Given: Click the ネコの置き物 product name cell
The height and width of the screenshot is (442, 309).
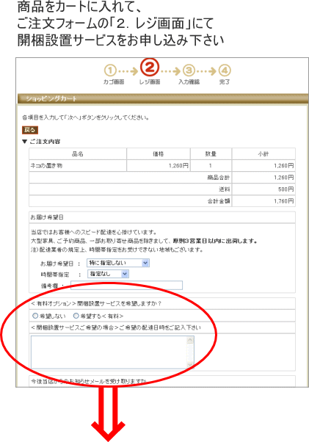Looking at the screenshot, I should [x=78, y=165].
